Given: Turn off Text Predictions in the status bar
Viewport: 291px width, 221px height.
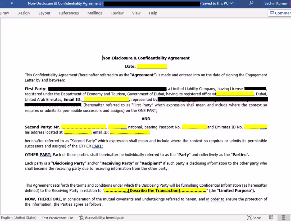Looking at the screenshot, I should (57, 218).
